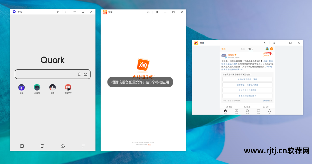This screenshot has height=164, width=312.
Task: Close the 夸克 window
Action: tap(91, 12)
